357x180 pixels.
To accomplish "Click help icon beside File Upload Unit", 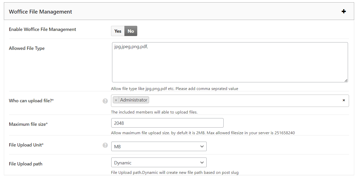I will [x=105, y=145].
